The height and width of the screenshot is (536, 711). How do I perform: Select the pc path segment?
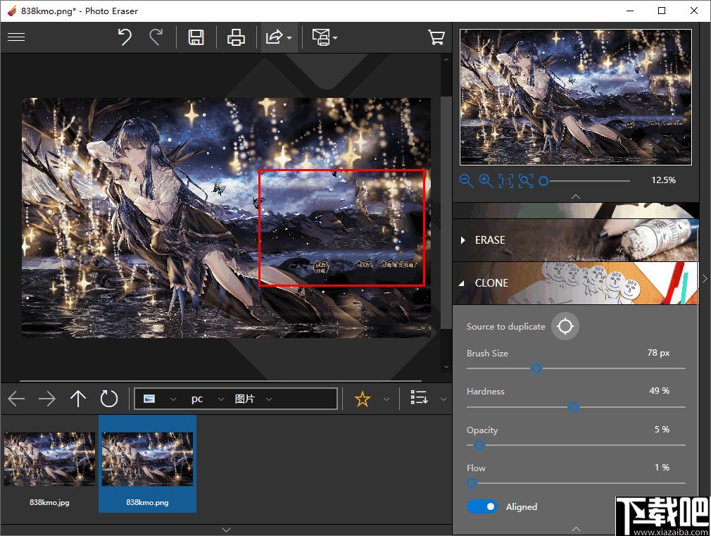pos(197,399)
